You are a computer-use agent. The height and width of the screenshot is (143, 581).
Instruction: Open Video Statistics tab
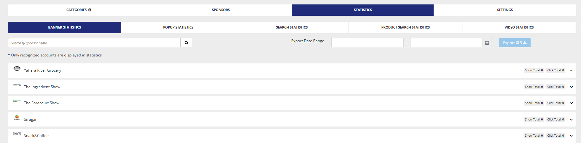519,27
